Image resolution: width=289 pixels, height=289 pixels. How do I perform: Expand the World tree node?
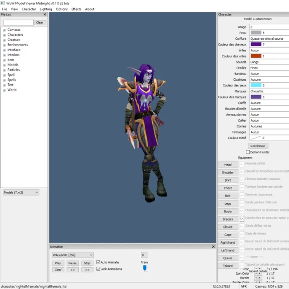point(4,90)
